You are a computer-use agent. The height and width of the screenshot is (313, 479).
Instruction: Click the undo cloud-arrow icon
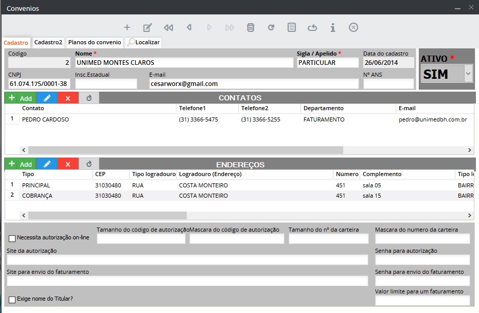312,28
